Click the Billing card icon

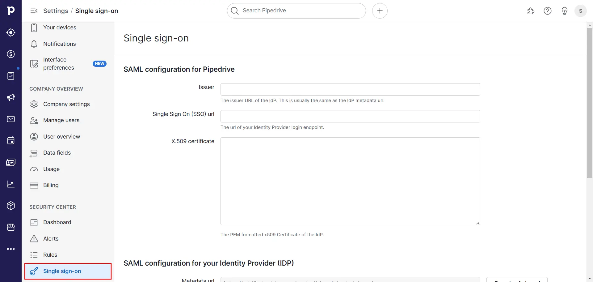(x=34, y=185)
